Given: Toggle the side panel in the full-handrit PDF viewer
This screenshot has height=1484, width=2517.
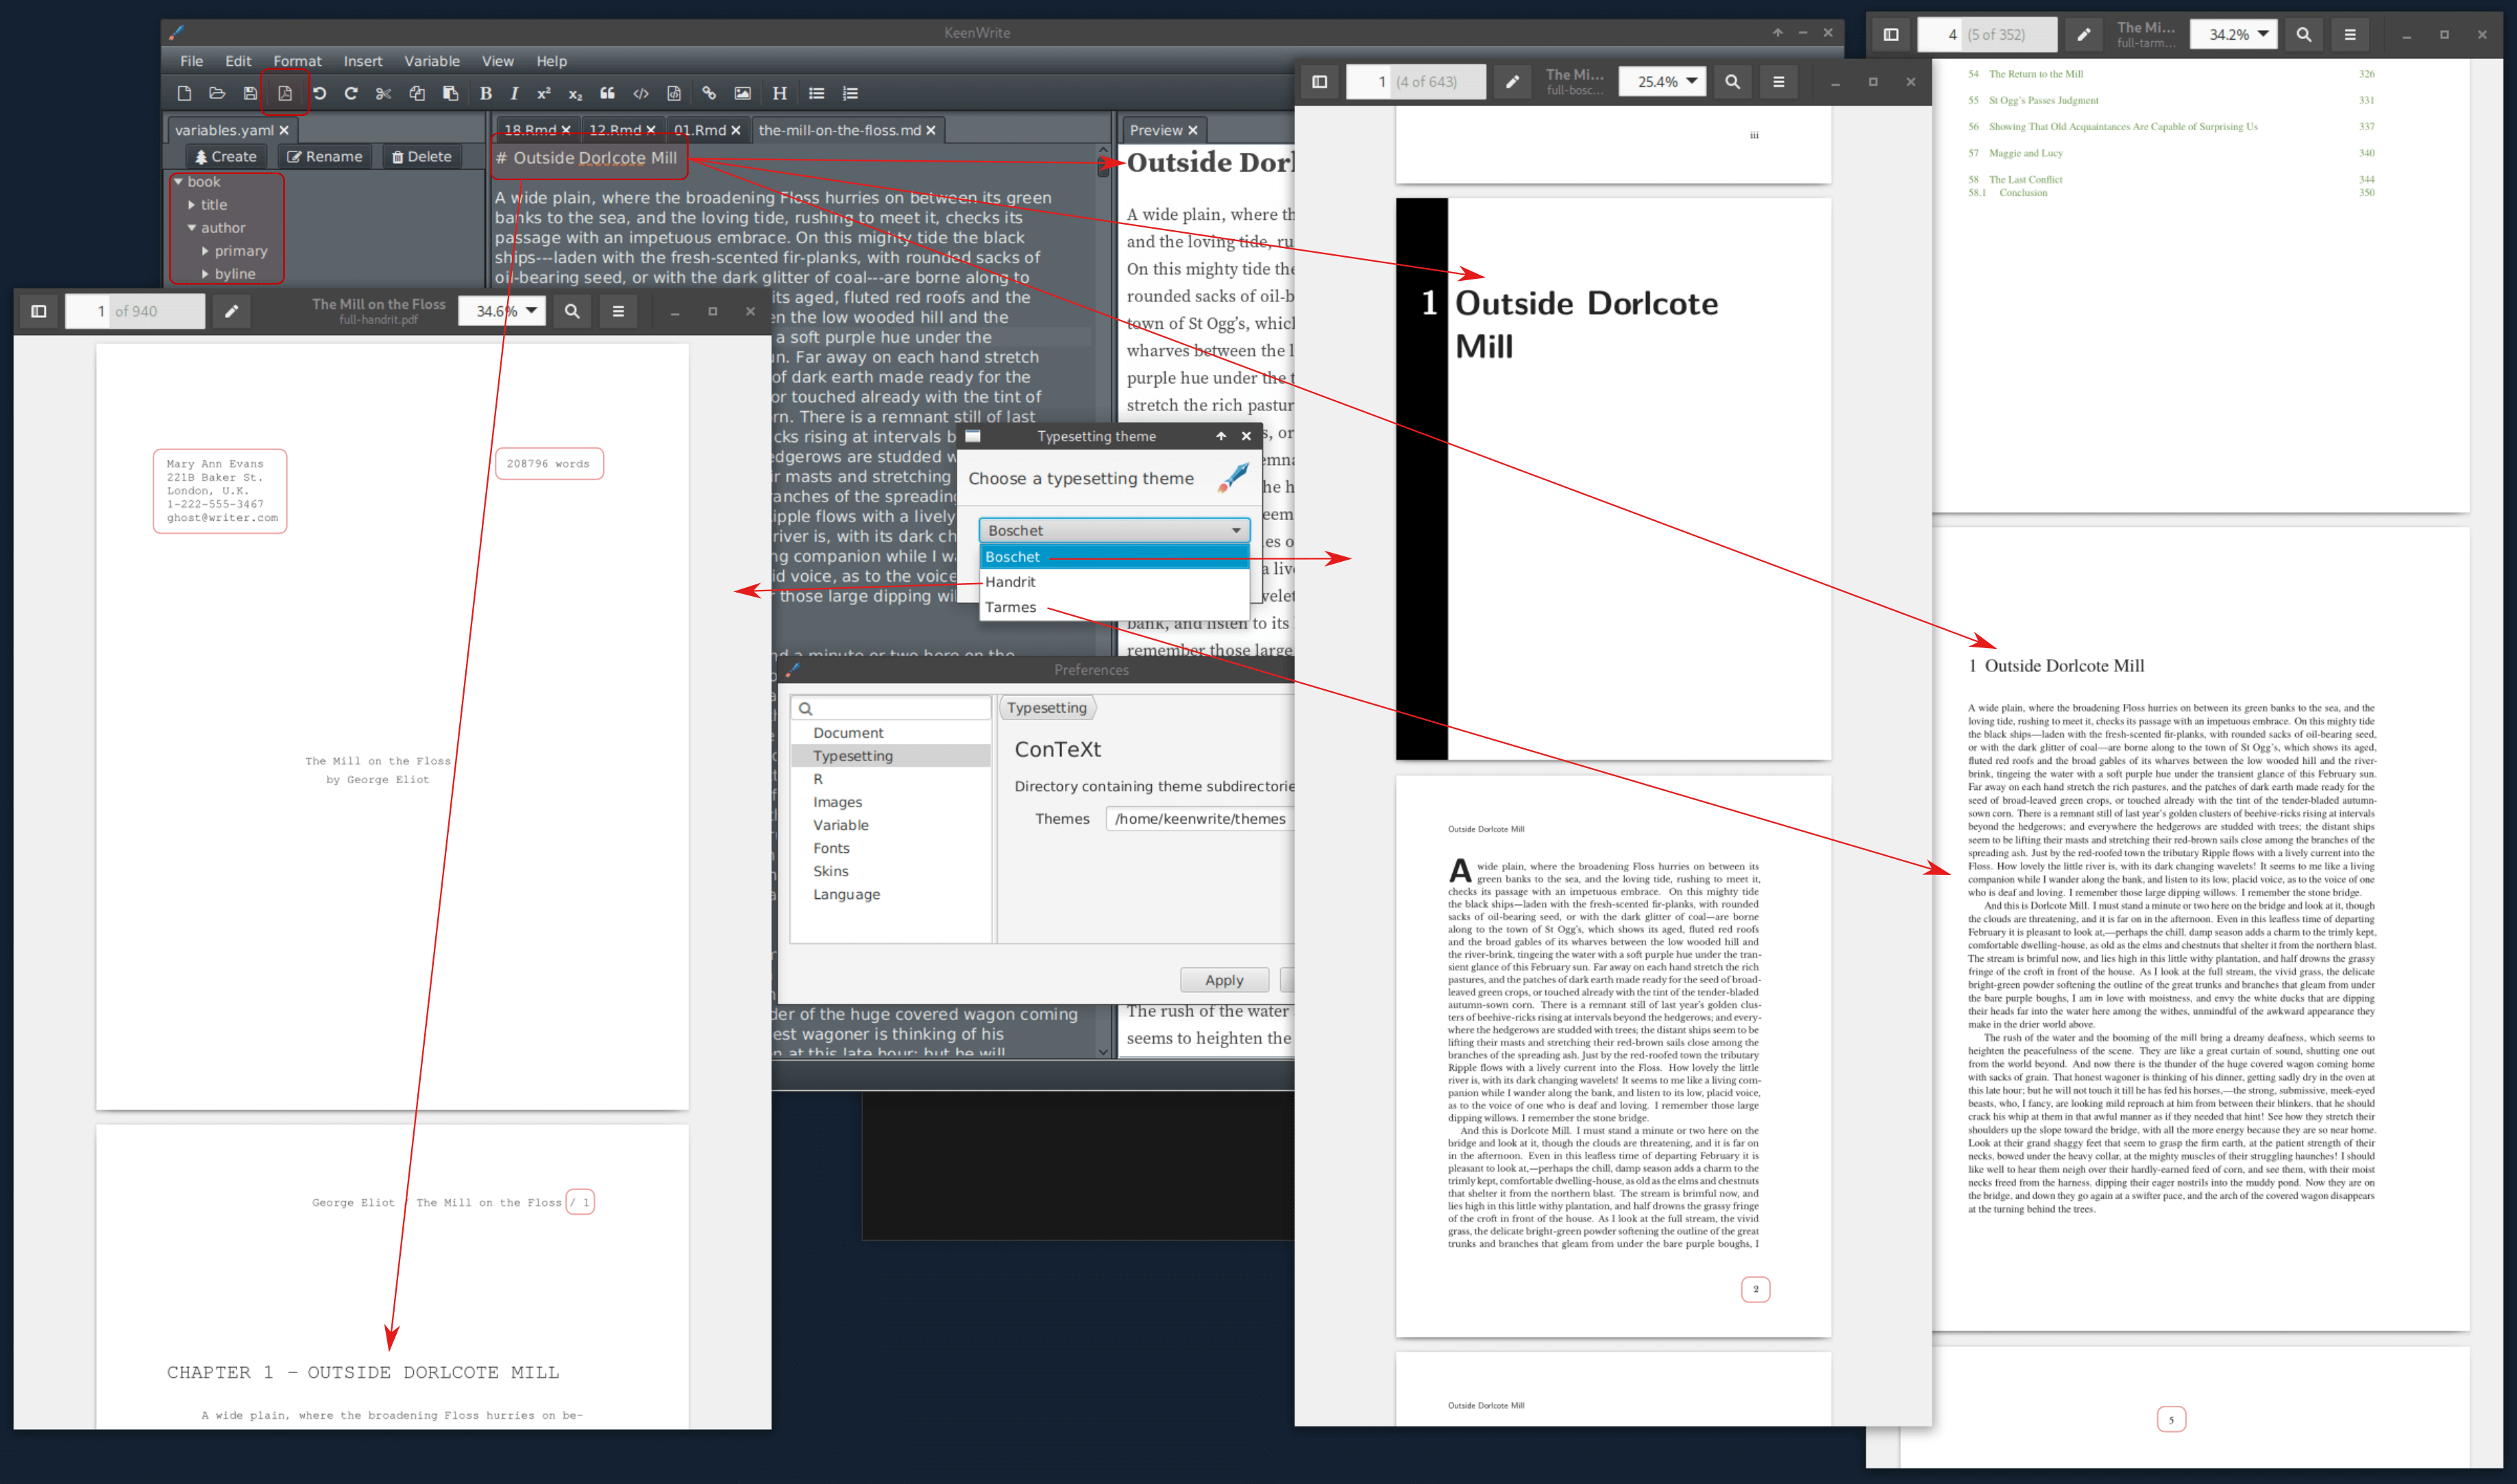Looking at the screenshot, I should tap(38, 311).
